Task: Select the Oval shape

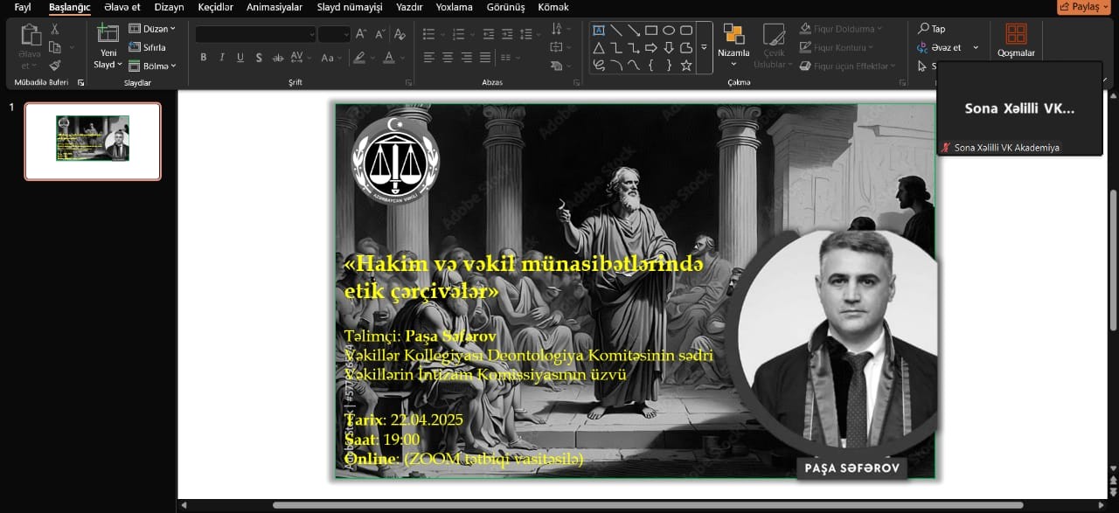Action: pos(669,30)
